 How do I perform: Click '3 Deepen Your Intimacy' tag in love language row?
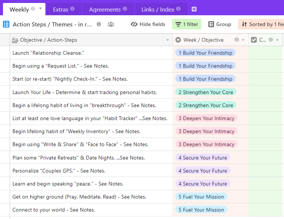click(206, 118)
